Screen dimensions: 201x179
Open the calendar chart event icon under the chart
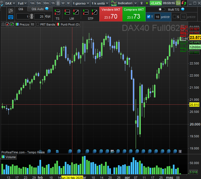[x=112, y=151]
